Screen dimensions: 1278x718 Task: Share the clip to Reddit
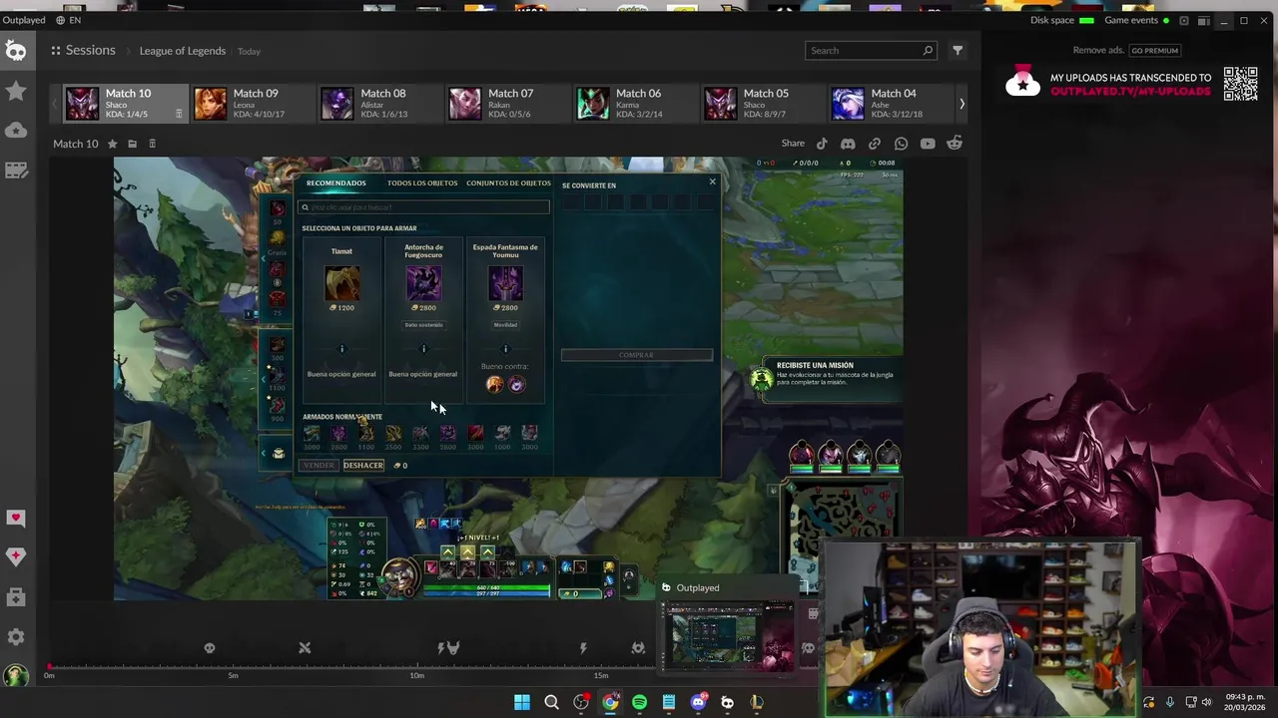[955, 144]
